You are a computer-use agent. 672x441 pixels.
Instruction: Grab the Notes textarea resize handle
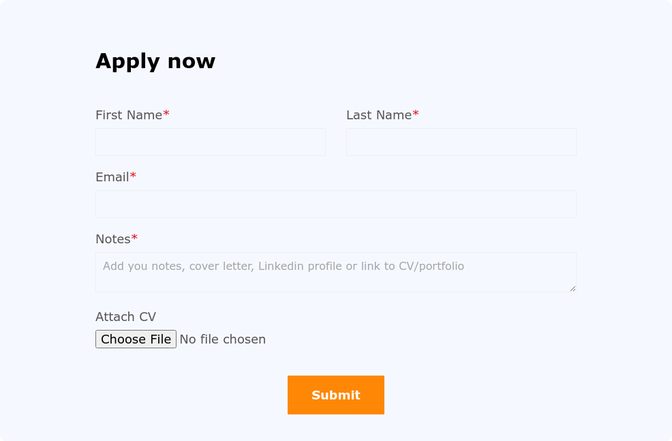(572, 288)
